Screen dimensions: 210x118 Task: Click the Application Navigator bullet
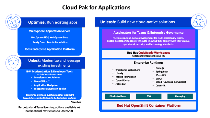(46, 85)
